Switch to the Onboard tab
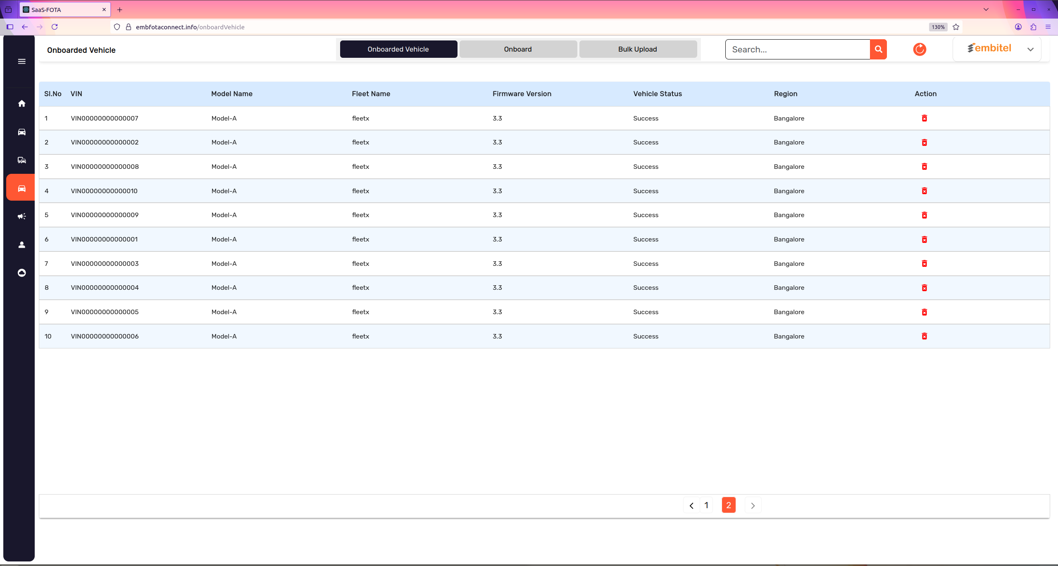This screenshot has width=1058, height=566. click(x=518, y=49)
